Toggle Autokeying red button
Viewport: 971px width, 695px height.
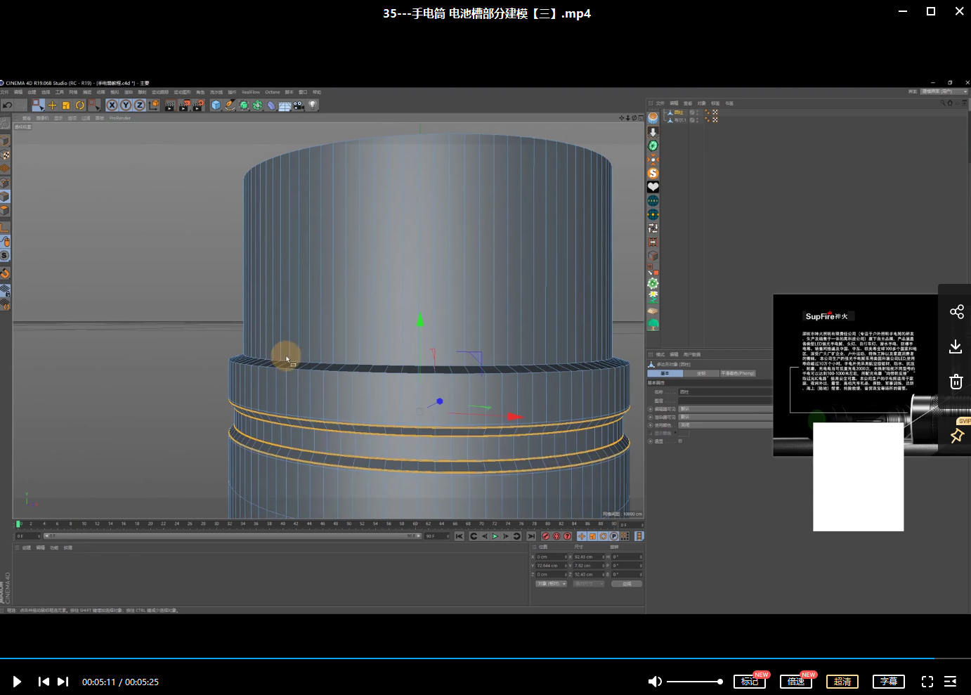click(x=556, y=536)
